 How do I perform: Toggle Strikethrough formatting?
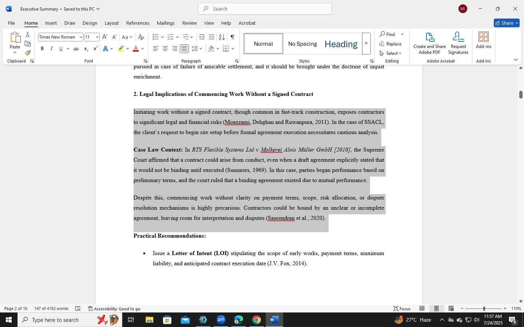point(76,49)
